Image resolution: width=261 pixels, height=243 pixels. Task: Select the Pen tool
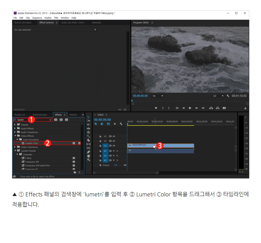[x=88, y=152]
